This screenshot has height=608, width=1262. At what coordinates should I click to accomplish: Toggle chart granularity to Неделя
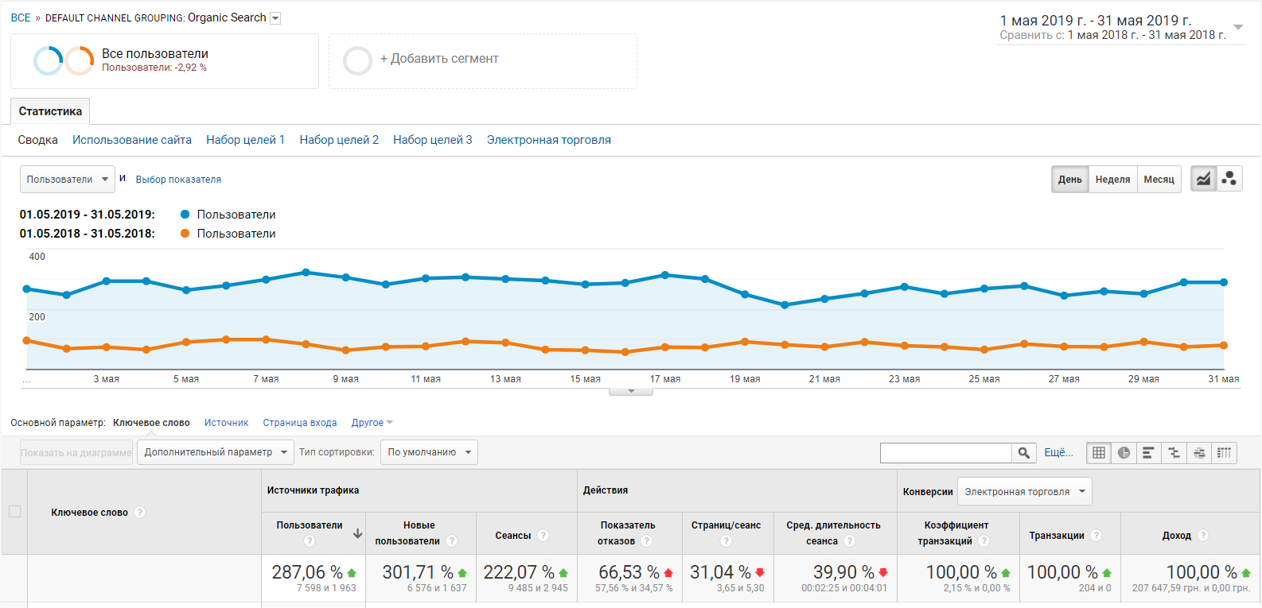1112,180
